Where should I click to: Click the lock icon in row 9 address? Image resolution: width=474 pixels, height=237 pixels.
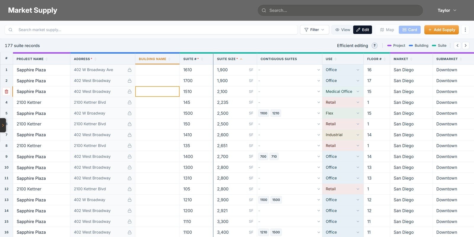click(129, 156)
